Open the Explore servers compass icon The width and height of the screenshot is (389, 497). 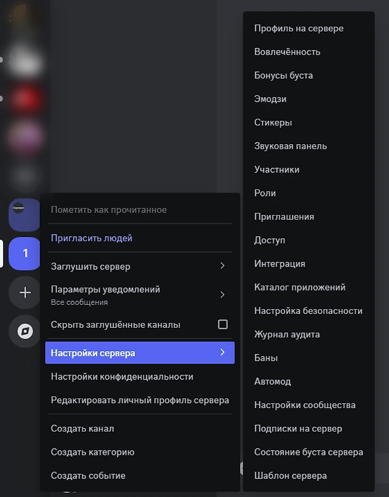[25, 332]
